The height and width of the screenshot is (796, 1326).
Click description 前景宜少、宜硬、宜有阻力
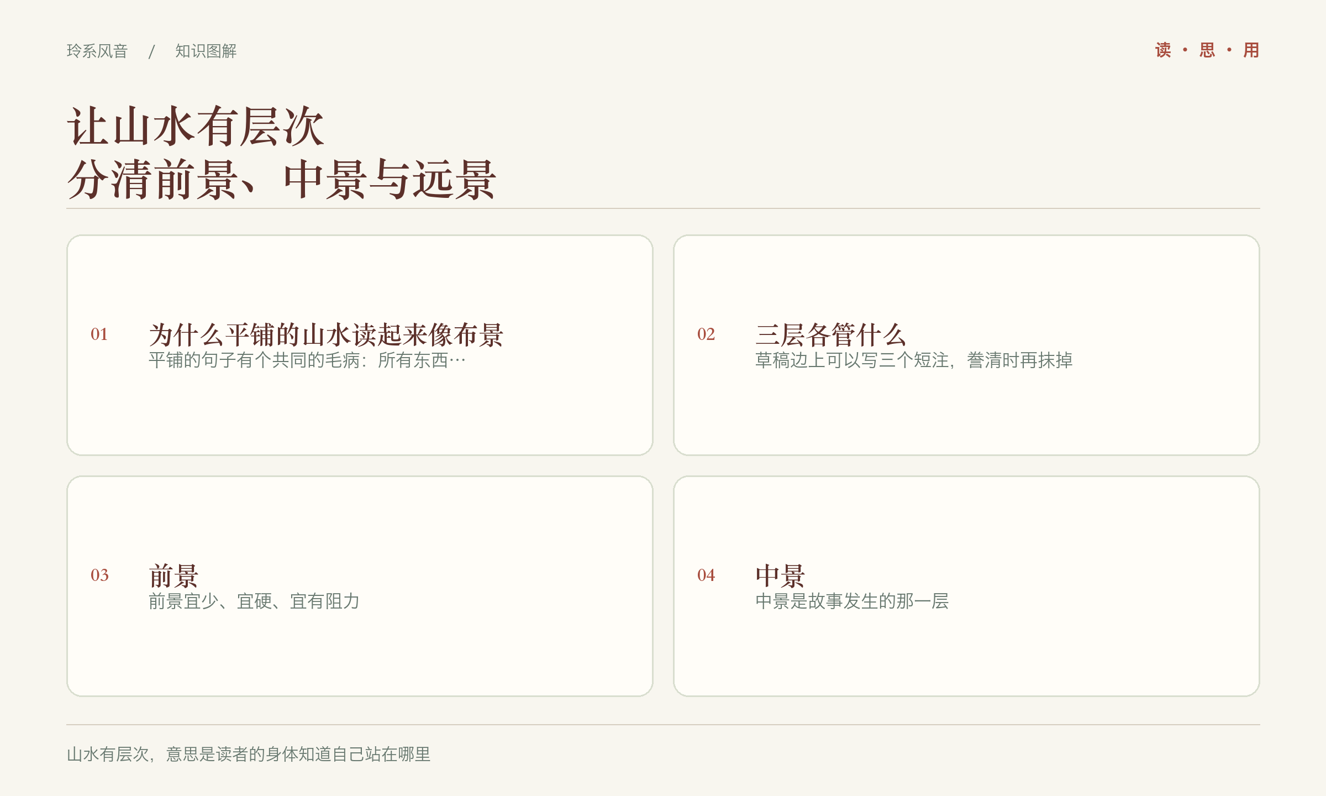[254, 601]
